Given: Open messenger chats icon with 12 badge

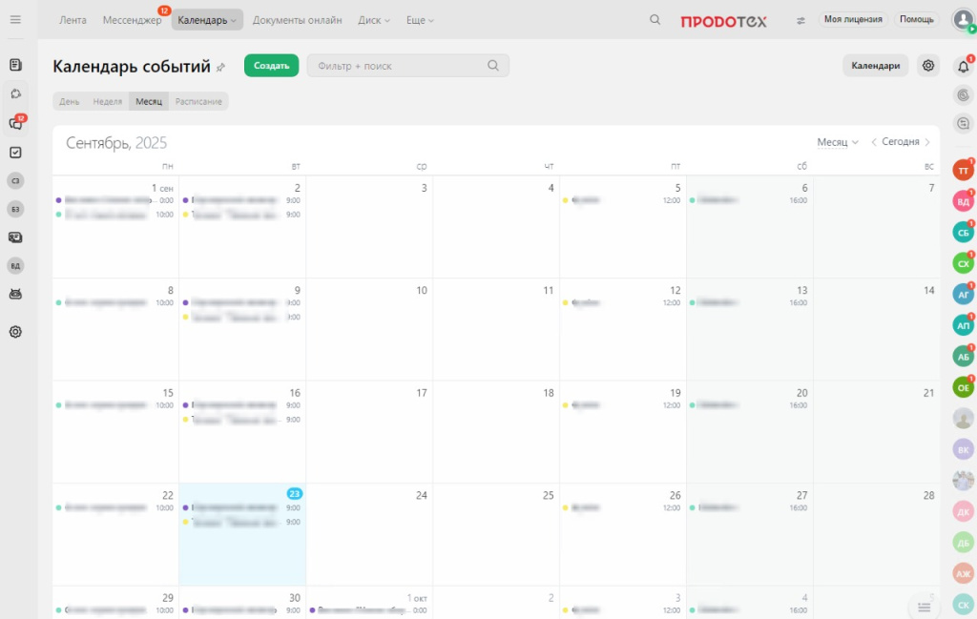Looking at the screenshot, I should [16, 123].
